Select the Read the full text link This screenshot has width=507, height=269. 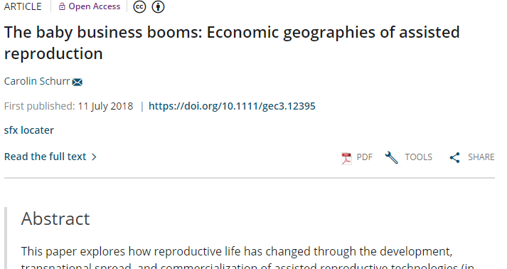pos(45,157)
